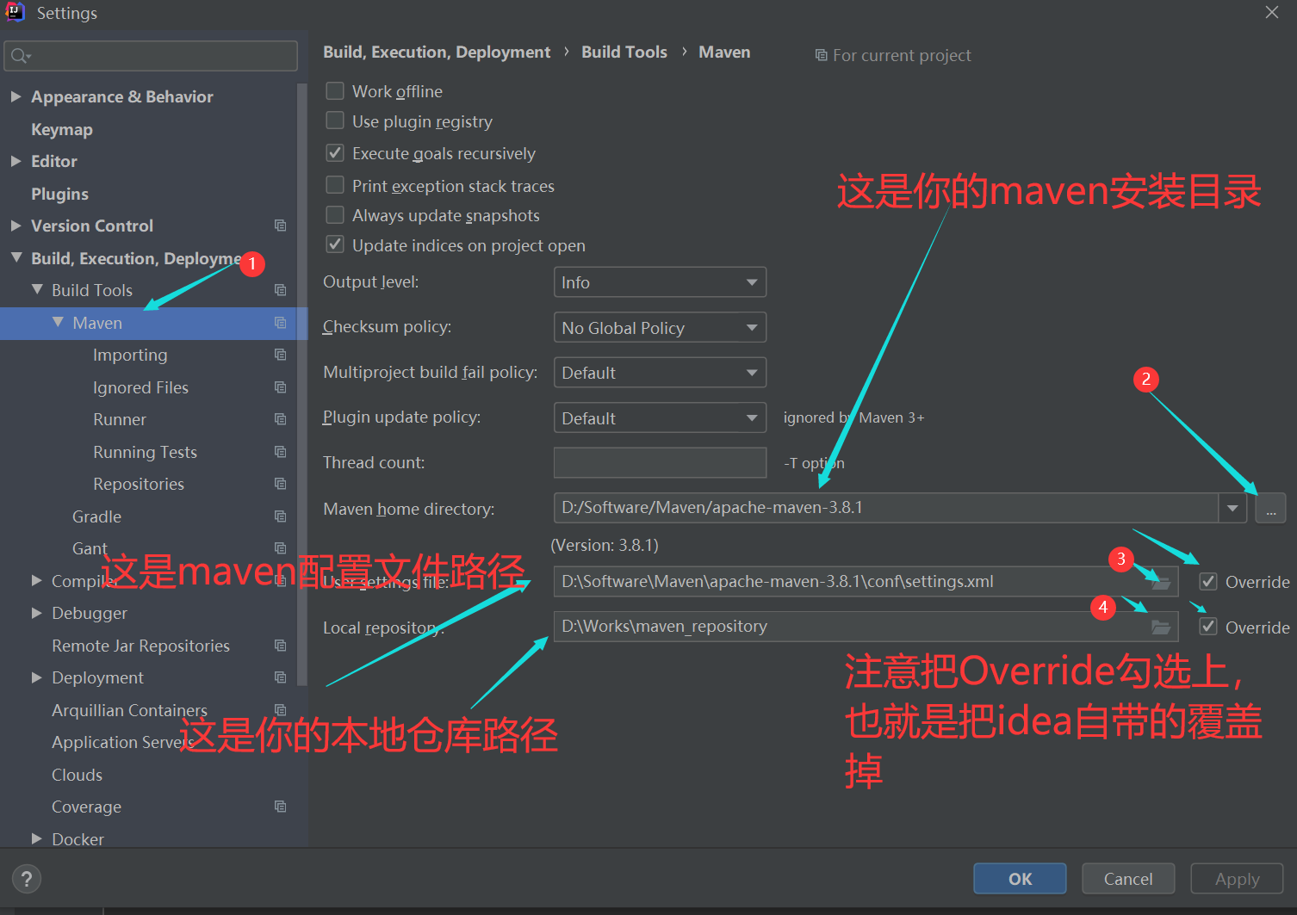The image size is (1297, 915).
Task: Click the OK button
Action: pos(1020,879)
